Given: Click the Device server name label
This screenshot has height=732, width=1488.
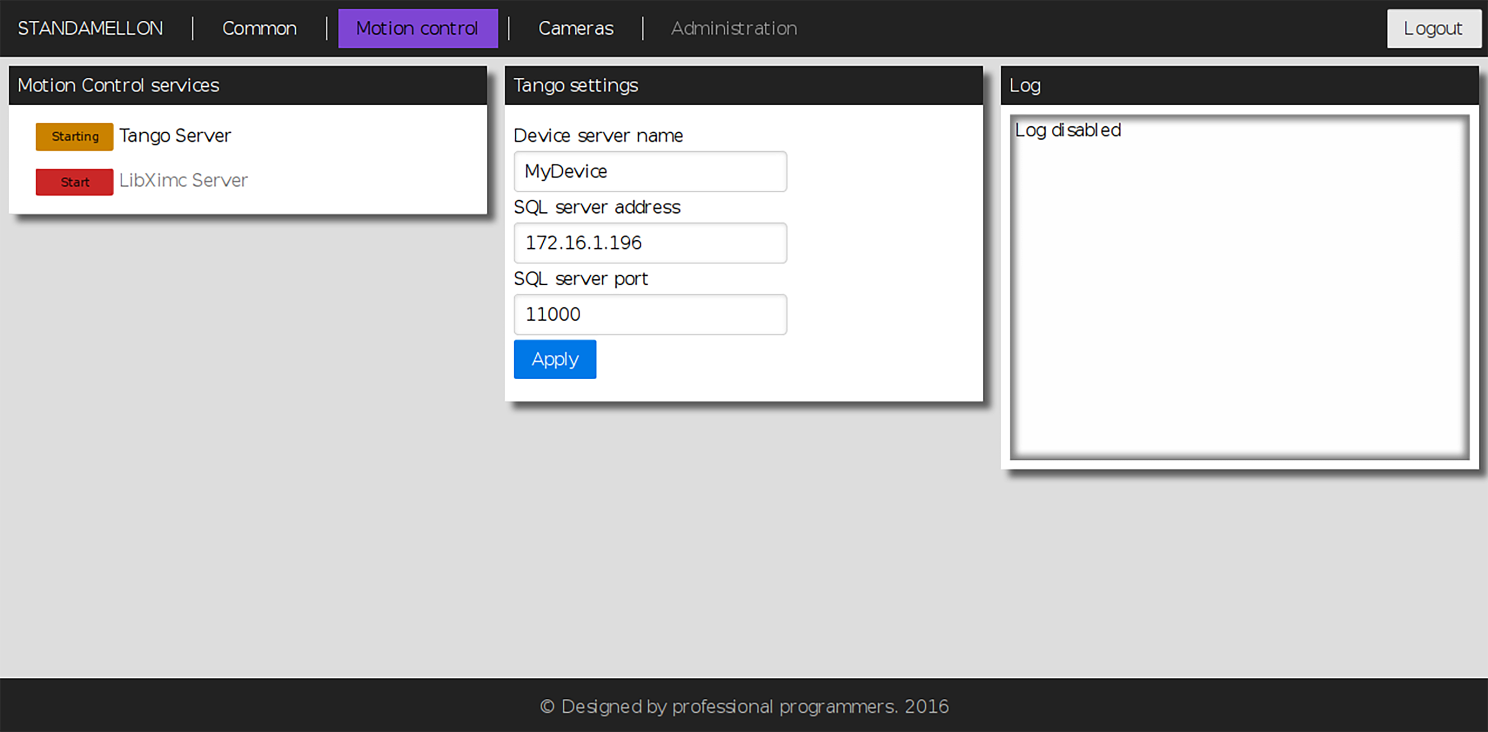Looking at the screenshot, I should (598, 136).
